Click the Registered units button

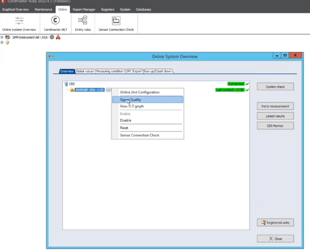[x=275, y=223]
